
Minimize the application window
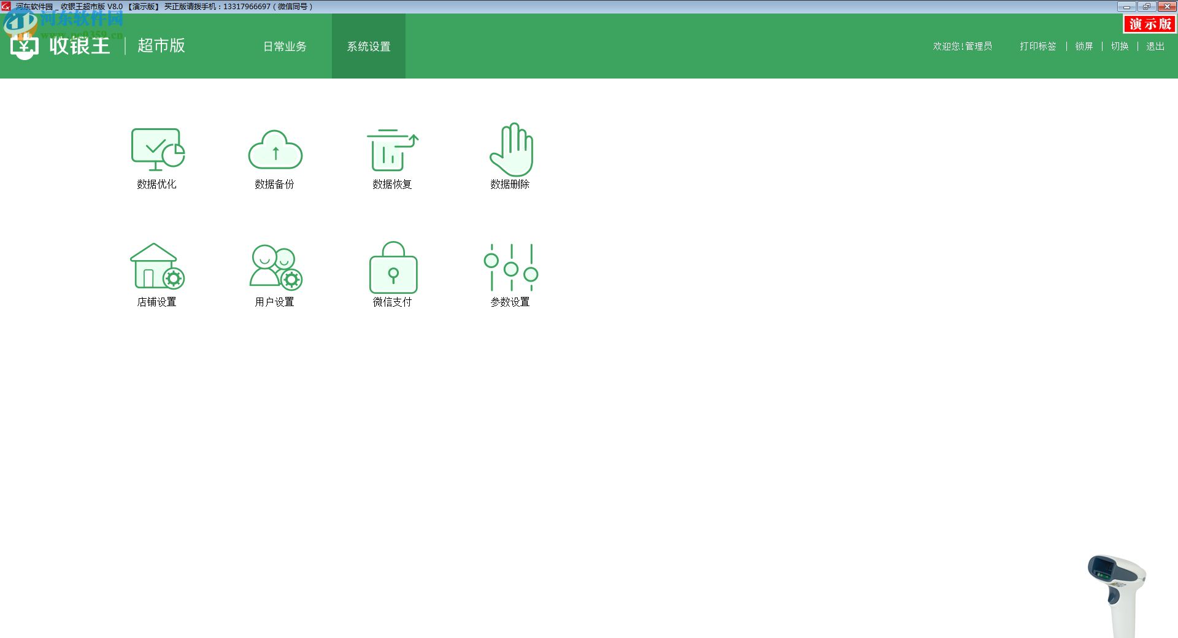click(1126, 7)
